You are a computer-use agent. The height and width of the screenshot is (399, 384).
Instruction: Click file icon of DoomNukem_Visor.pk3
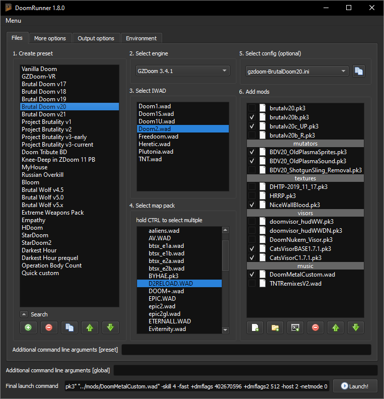click(x=263, y=239)
